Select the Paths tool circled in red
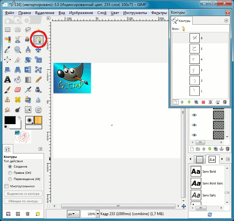This screenshot has width=234, height=221. click(39, 39)
